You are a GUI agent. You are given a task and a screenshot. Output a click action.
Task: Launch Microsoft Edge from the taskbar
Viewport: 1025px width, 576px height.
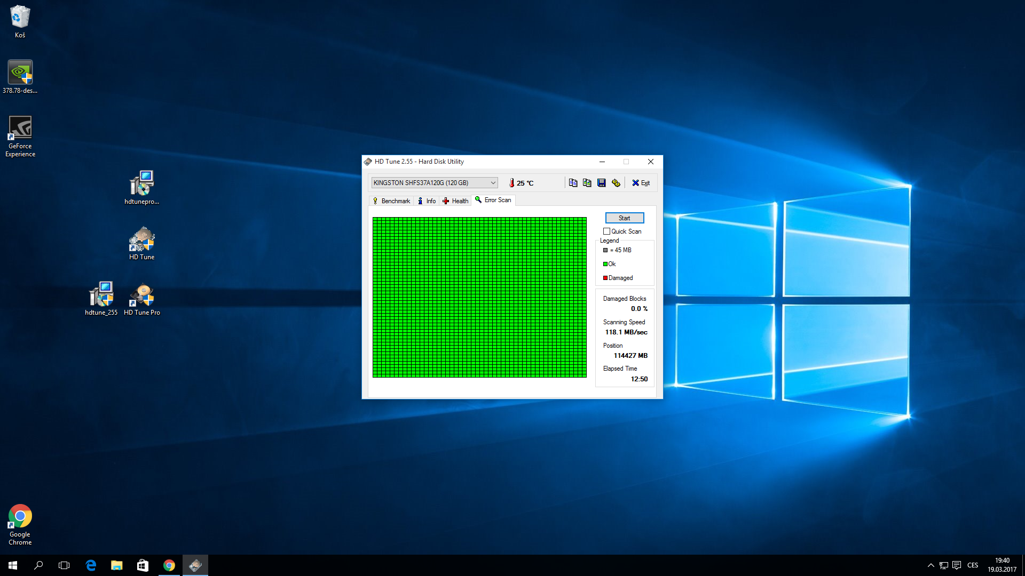[91, 565]
